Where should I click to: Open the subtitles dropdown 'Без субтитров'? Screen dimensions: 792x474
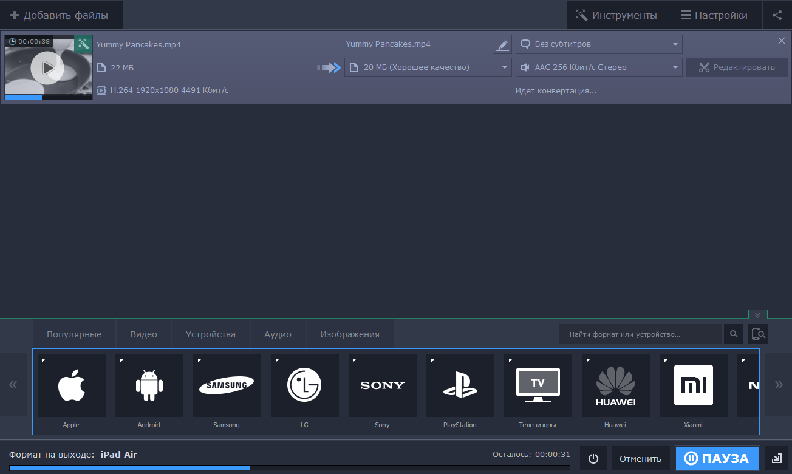click(599, 44)
